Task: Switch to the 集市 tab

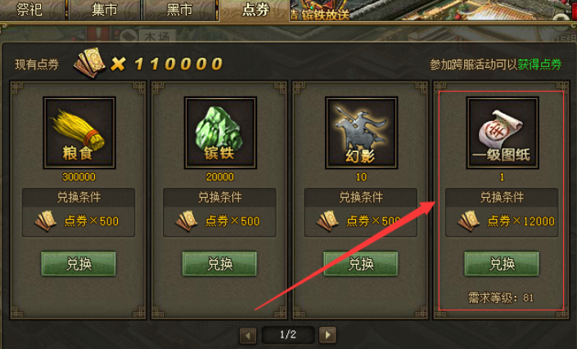Action: click(x=105, y=10)
